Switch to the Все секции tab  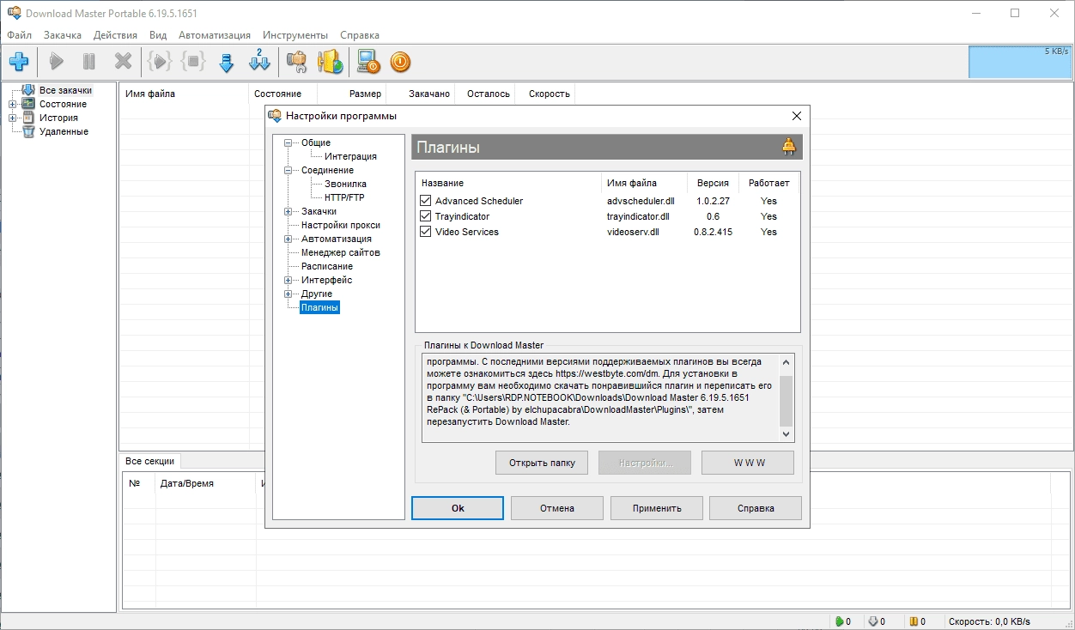pos(150,461)
